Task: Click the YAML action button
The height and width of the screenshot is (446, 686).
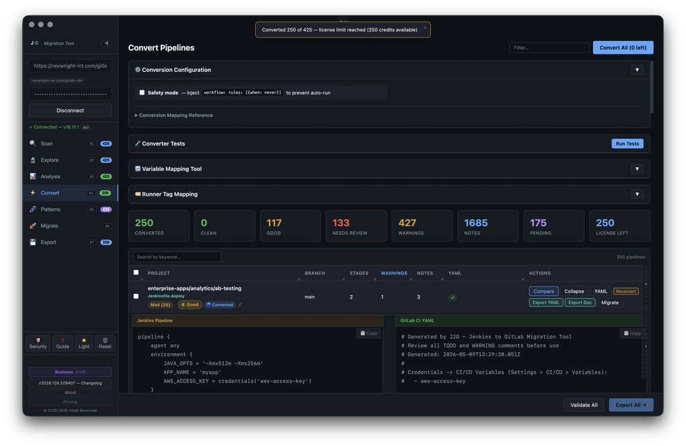Action: pos(600,291)
